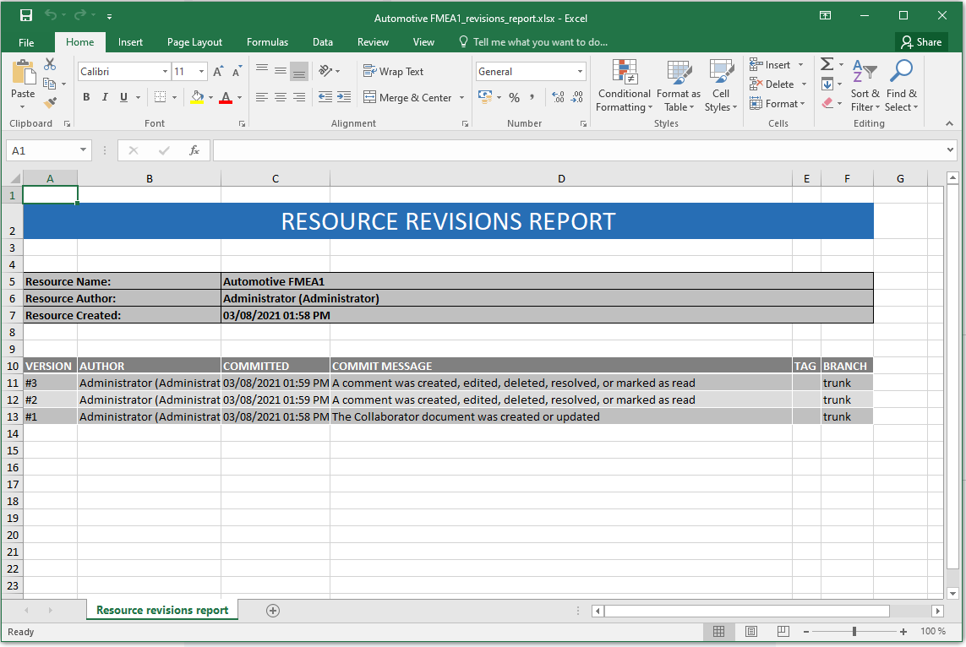
Task: Select cell B11 containing Administrator
Action: [149, 383]
